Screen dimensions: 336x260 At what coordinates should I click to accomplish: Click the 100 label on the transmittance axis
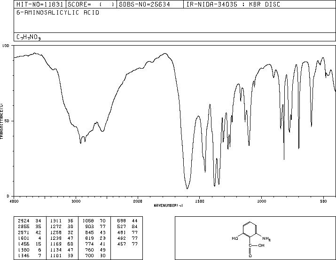[6, 46]
